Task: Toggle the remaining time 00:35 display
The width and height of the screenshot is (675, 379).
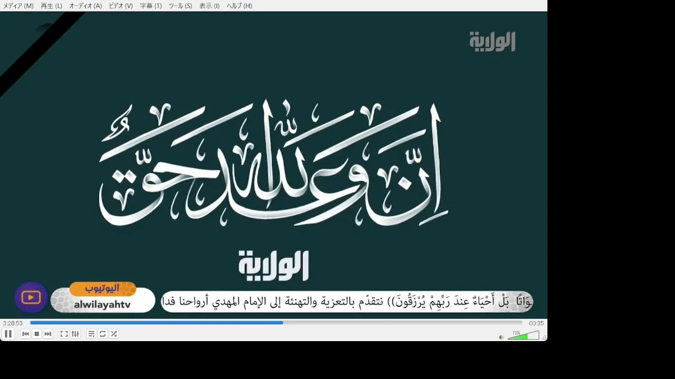Action: (536, 323)
